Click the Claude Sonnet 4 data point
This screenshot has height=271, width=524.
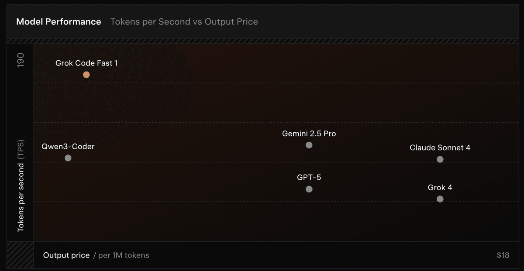pos(440,159)
